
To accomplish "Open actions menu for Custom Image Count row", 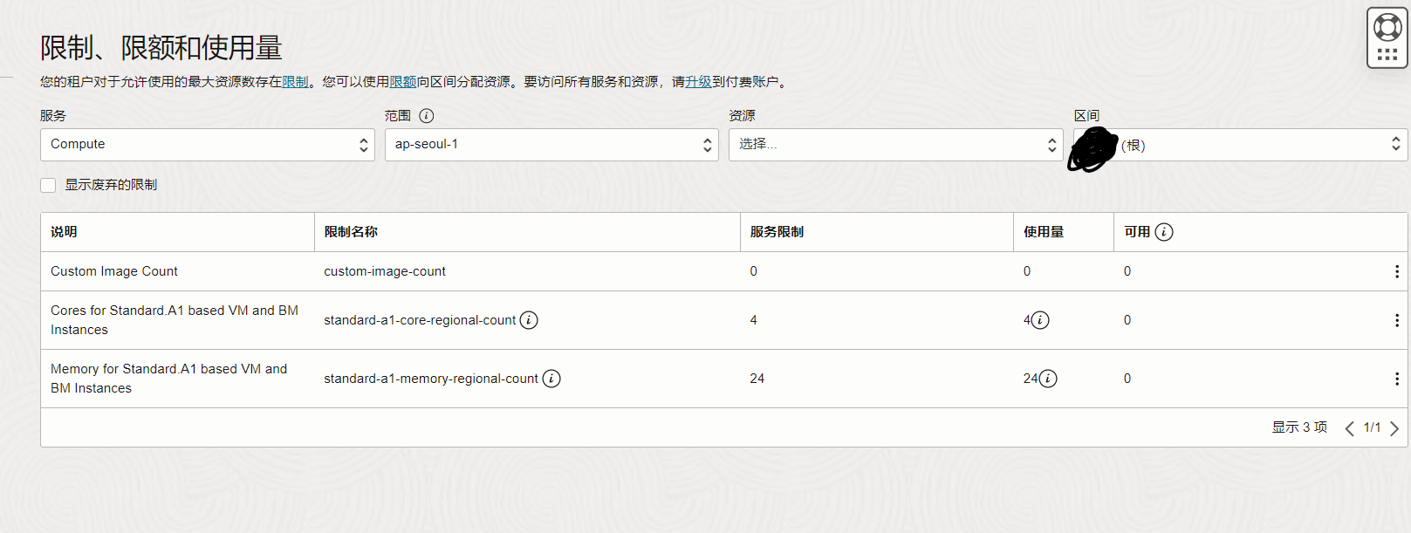I will (x=1396, y=271).
